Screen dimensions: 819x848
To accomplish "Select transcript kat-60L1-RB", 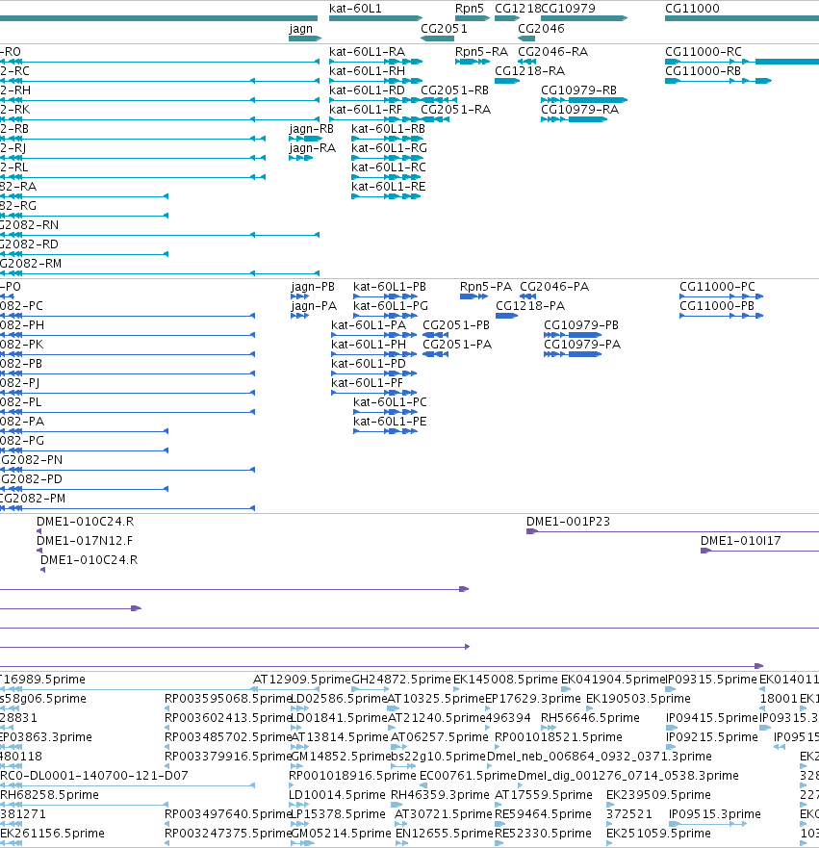I will tap(388, 129).
